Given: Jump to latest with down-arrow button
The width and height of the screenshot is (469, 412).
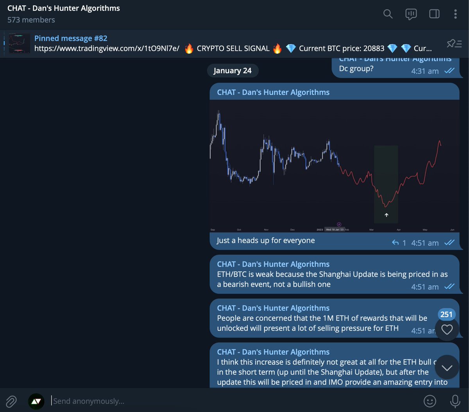Looking at the screenshot, I should coord(447,367).
